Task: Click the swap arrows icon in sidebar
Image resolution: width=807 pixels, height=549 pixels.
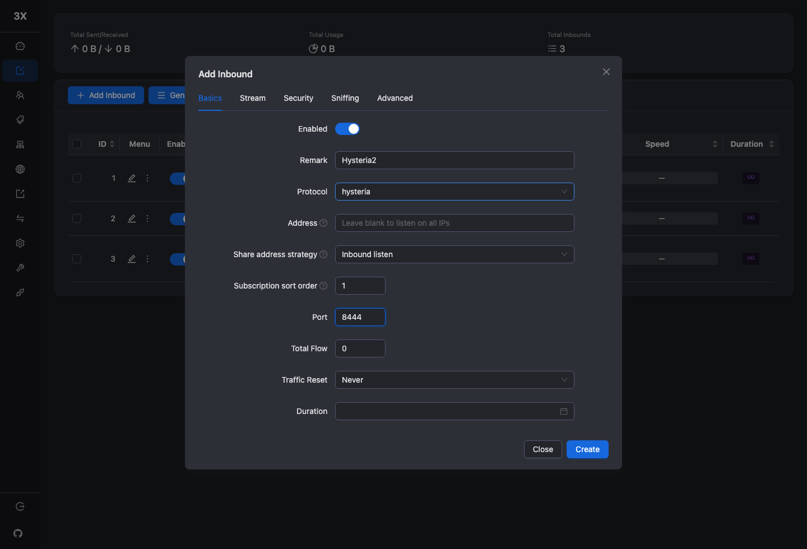Action: (20, 218)
